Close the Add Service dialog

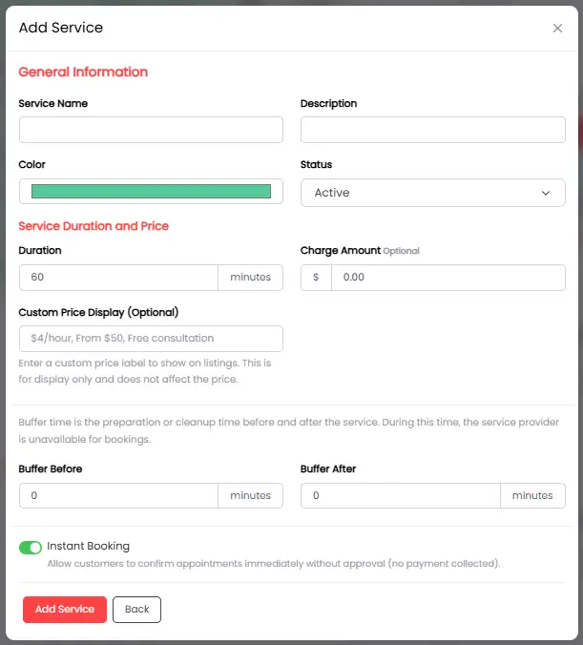point(557,29)
